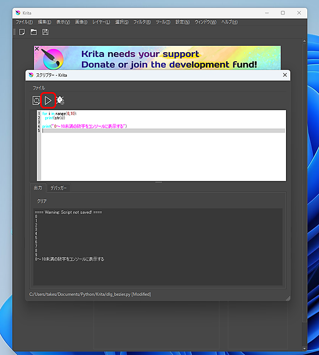Click the Scripter resize grip at corner
The height and width of the screenshot is (355, 319).
pos(288,298)
